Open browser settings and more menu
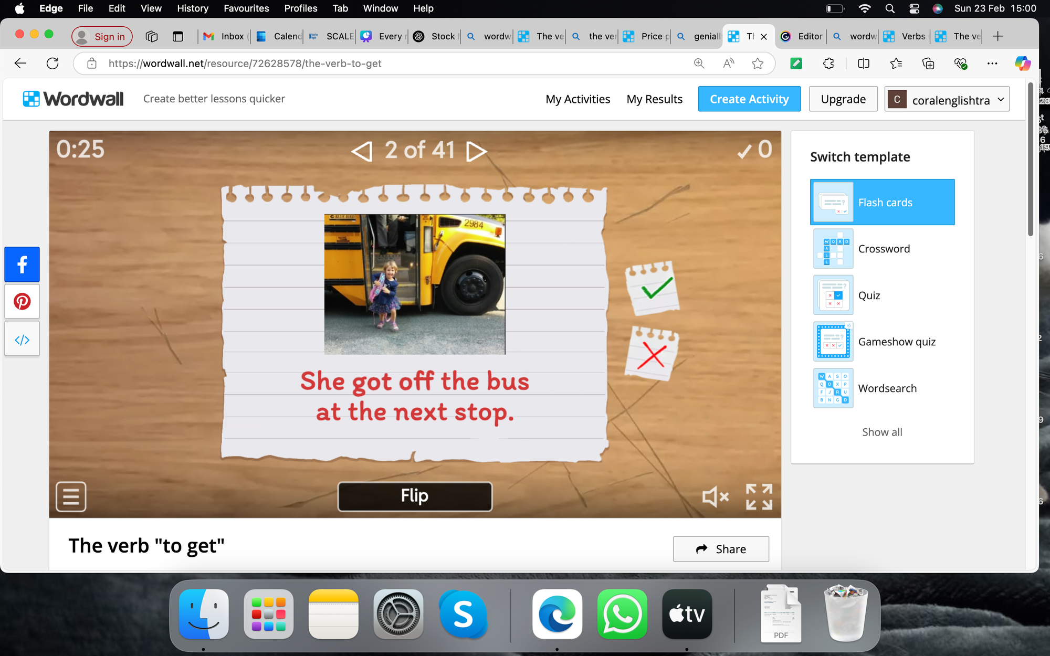 click(992, 64)
